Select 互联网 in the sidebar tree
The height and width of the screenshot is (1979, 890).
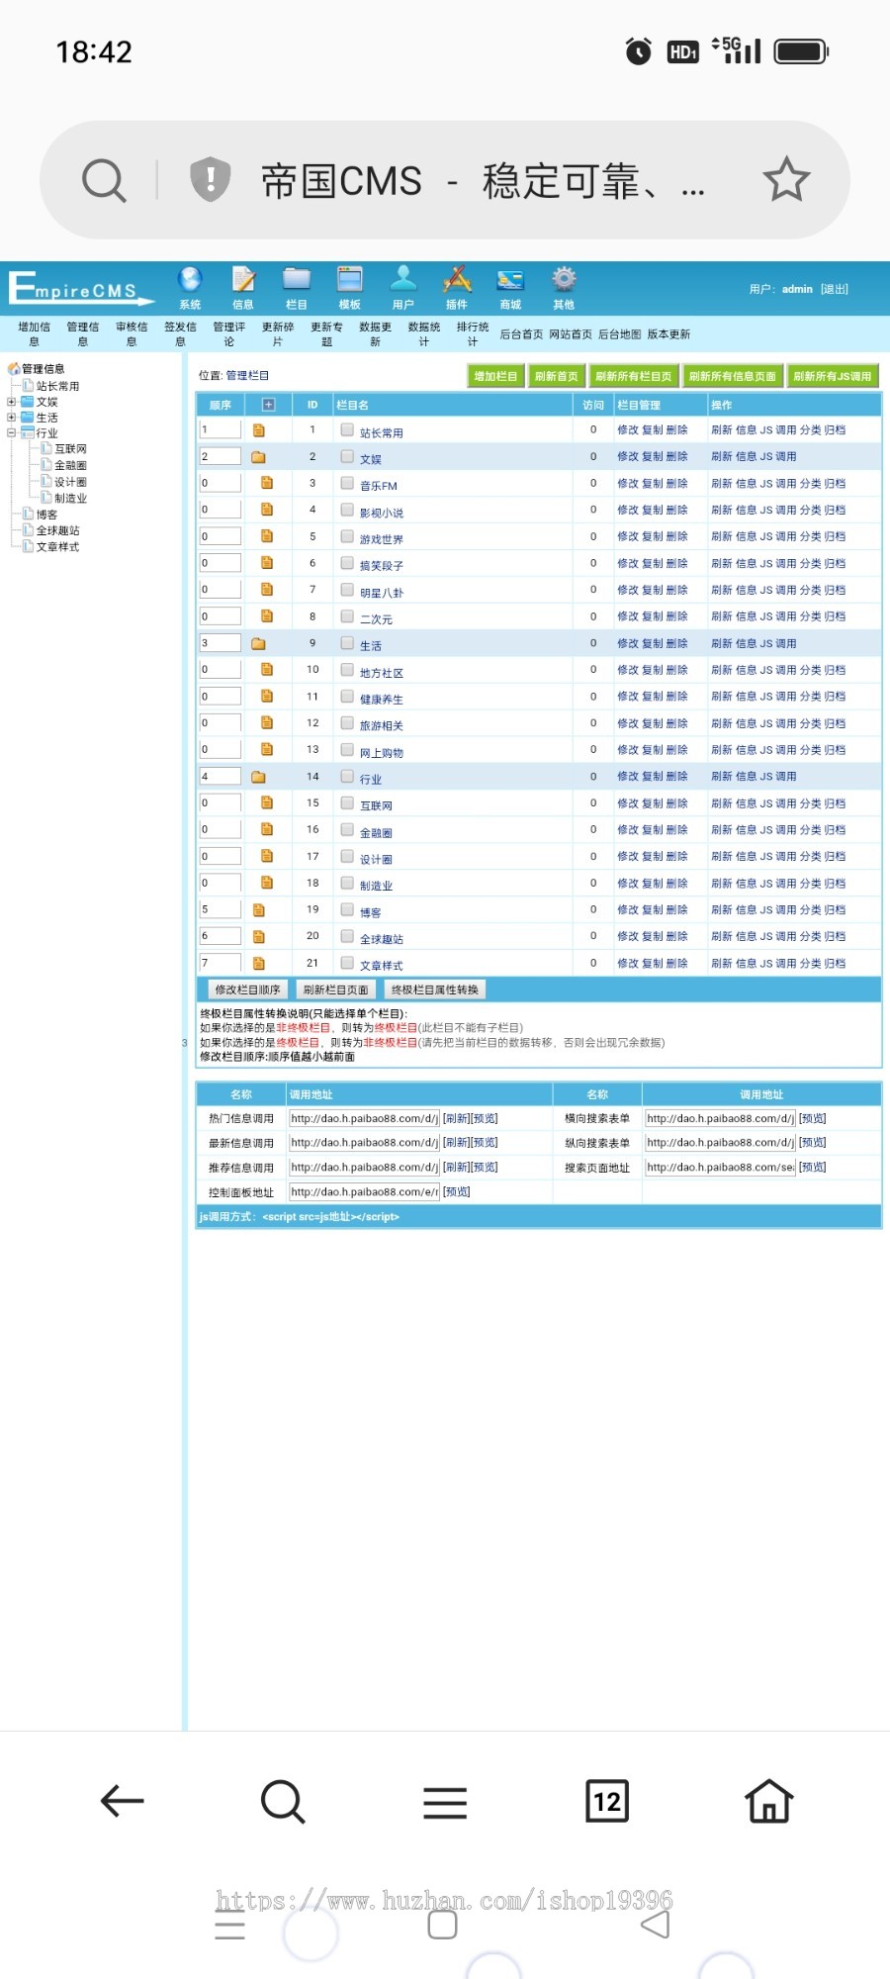tap(70, 449)
